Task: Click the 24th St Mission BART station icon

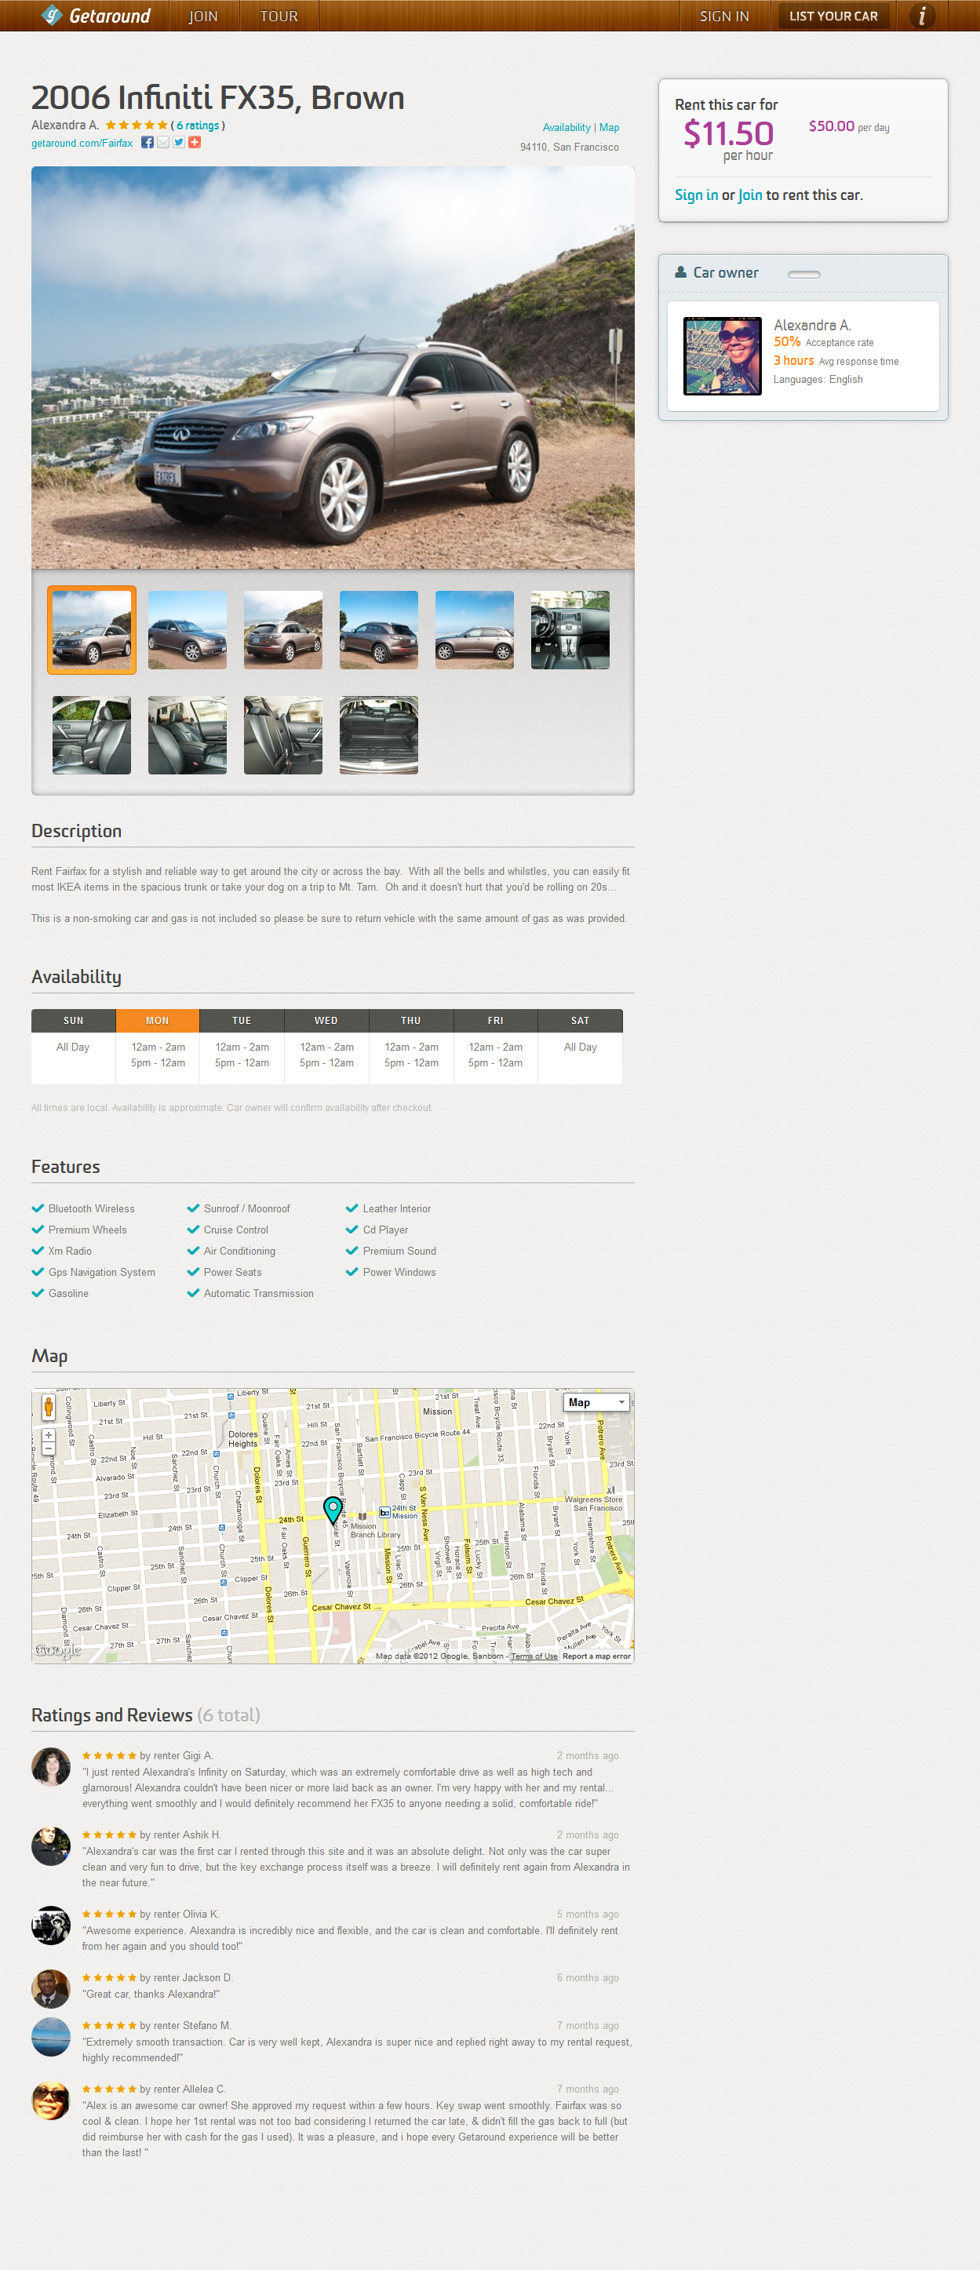Action: point(384,1512)
